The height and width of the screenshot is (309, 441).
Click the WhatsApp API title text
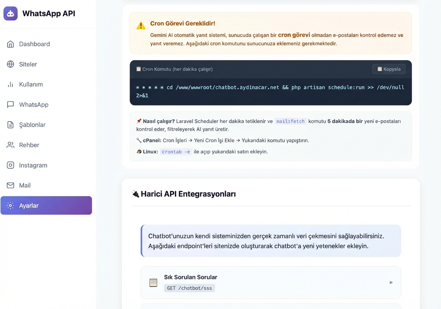click(49, 14)
